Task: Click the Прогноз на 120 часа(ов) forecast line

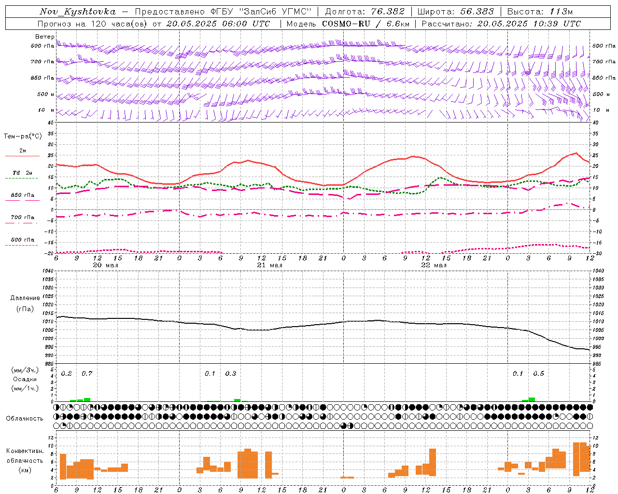Action: 154,24
